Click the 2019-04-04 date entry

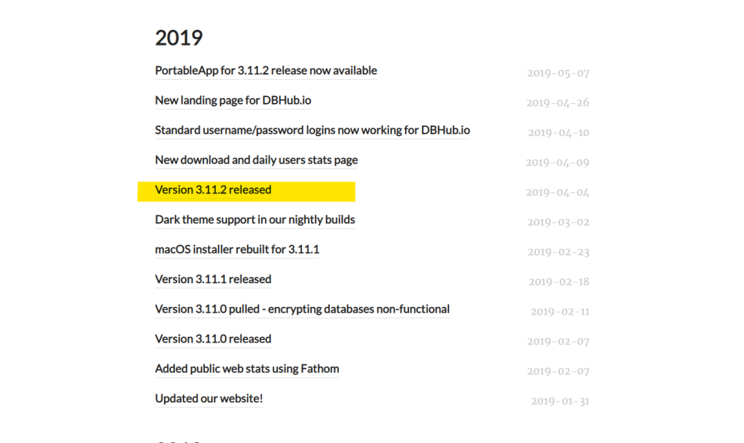(x=558, y=193)
